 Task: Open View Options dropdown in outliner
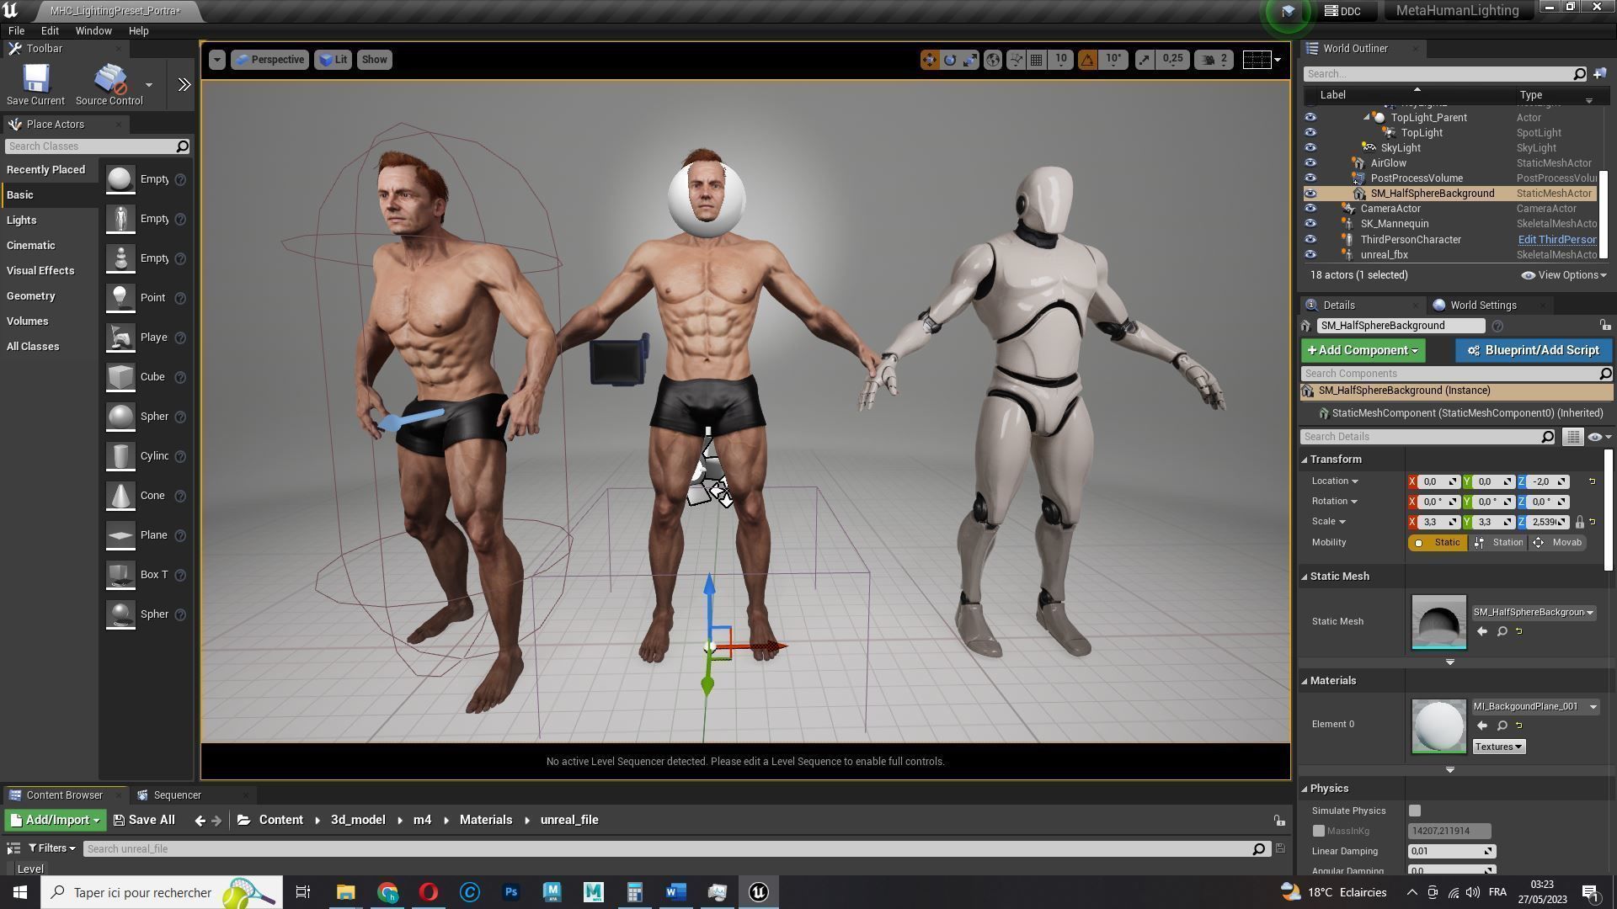1564,275
